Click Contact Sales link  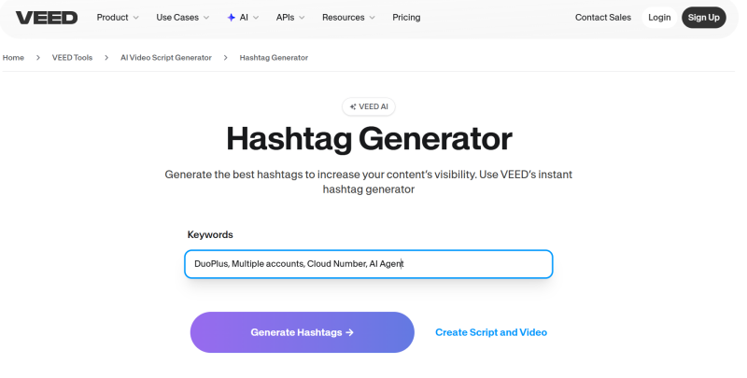(602, 18)
